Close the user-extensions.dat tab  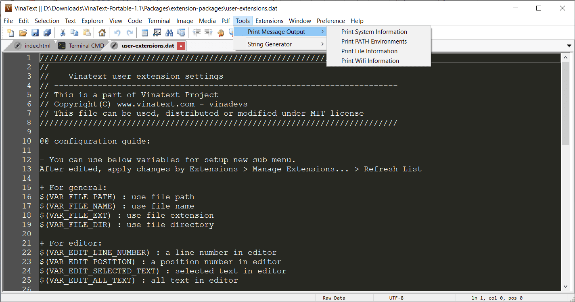pos(181,46)
